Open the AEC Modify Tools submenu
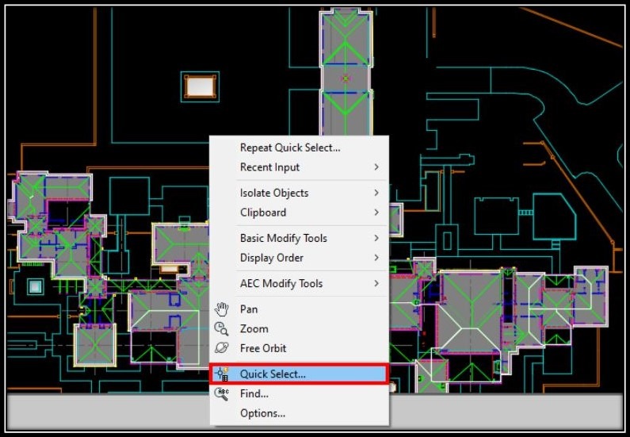Image resolution: width=630 pixels, height=437 pixels. (299, 283)
